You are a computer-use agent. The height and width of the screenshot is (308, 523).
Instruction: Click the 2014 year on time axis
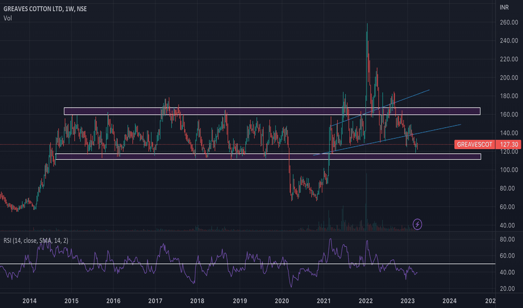[29, 301]
